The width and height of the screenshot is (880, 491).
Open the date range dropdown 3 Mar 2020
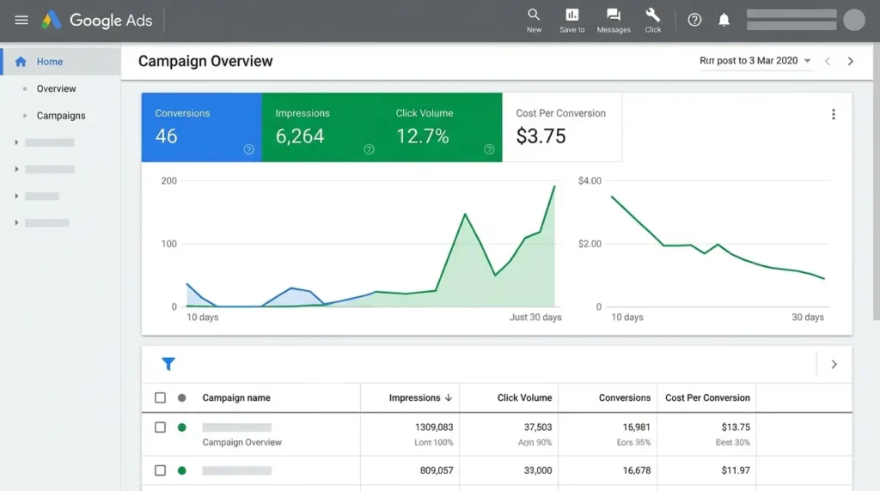click(x=755, y=61)
